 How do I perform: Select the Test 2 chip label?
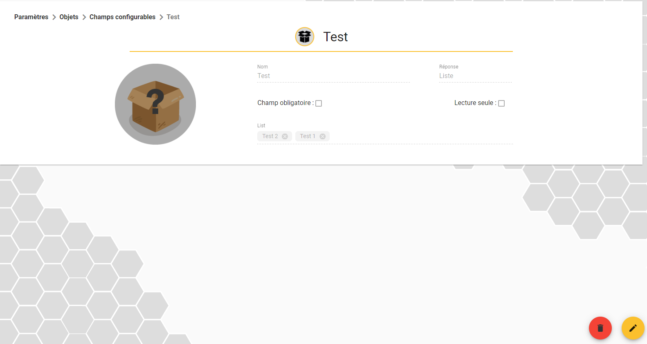[270, 136]
